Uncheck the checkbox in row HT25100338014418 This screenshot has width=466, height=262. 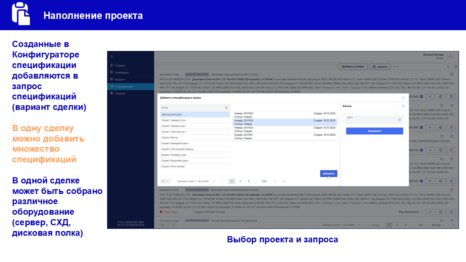tap(422, 96)
